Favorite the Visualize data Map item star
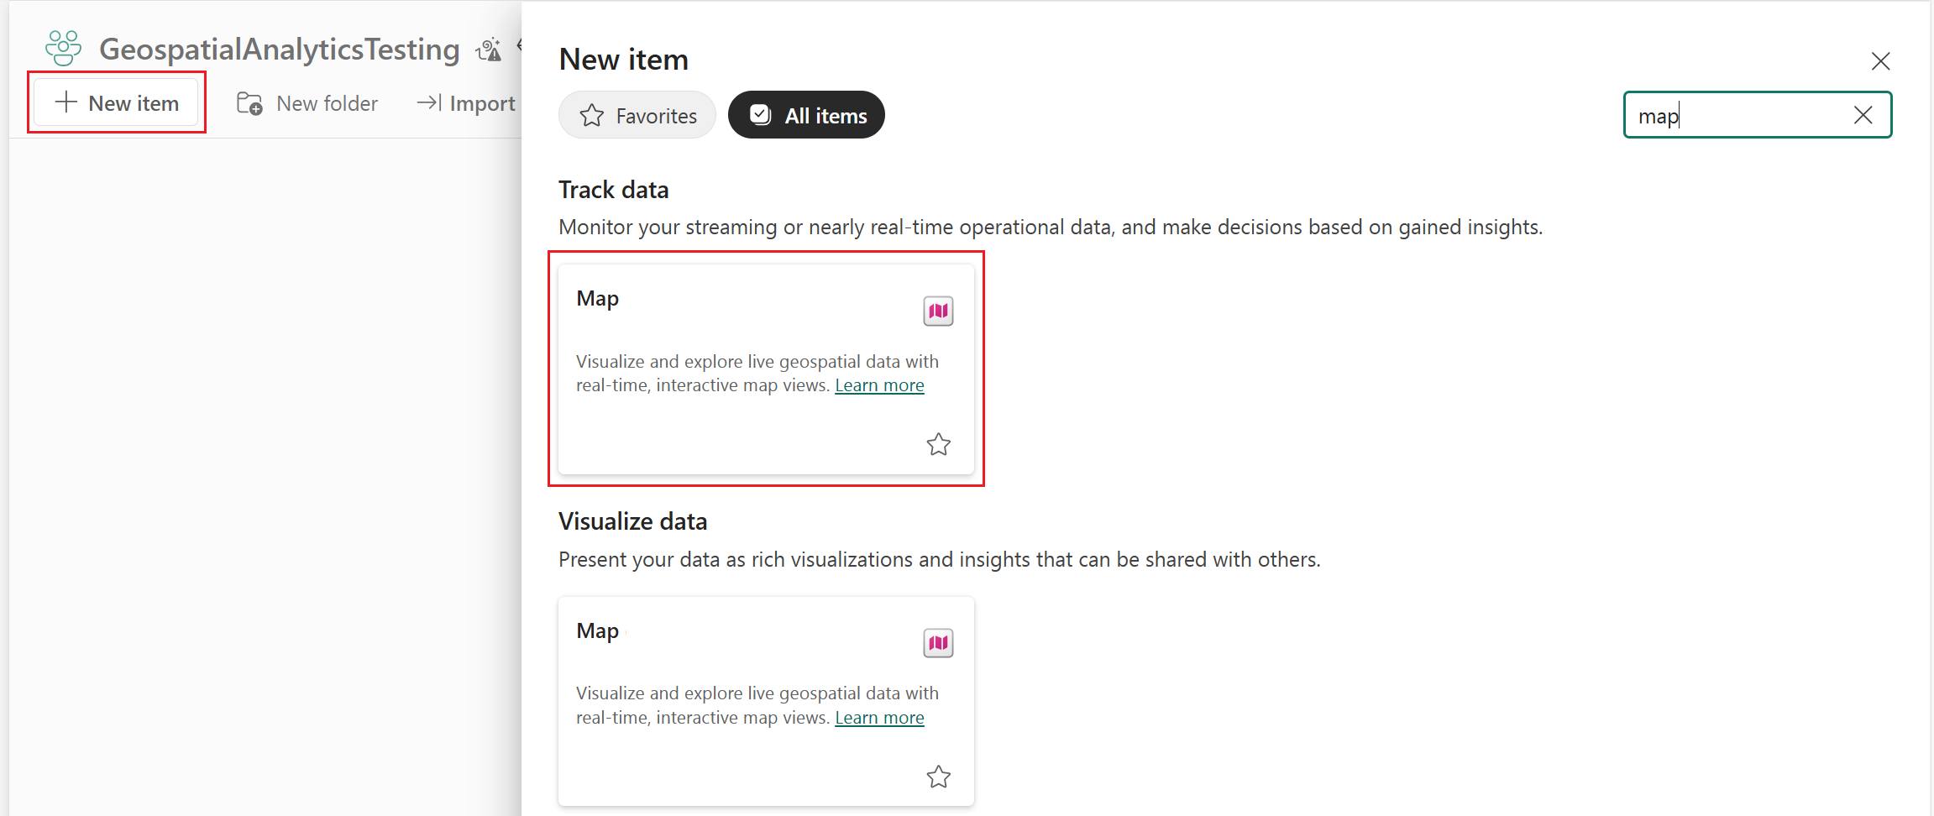 point(938,777)
